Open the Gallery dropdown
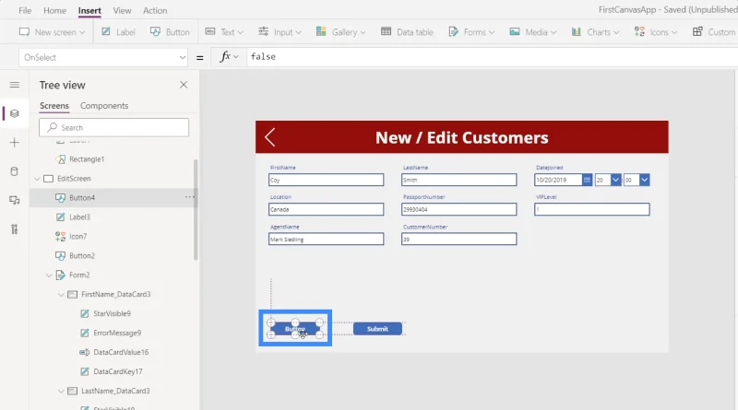 pos(340,32)
